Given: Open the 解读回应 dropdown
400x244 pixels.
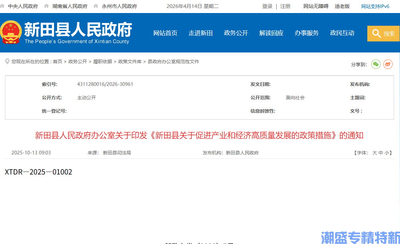Looking at the screenshot, I should 271,33.
